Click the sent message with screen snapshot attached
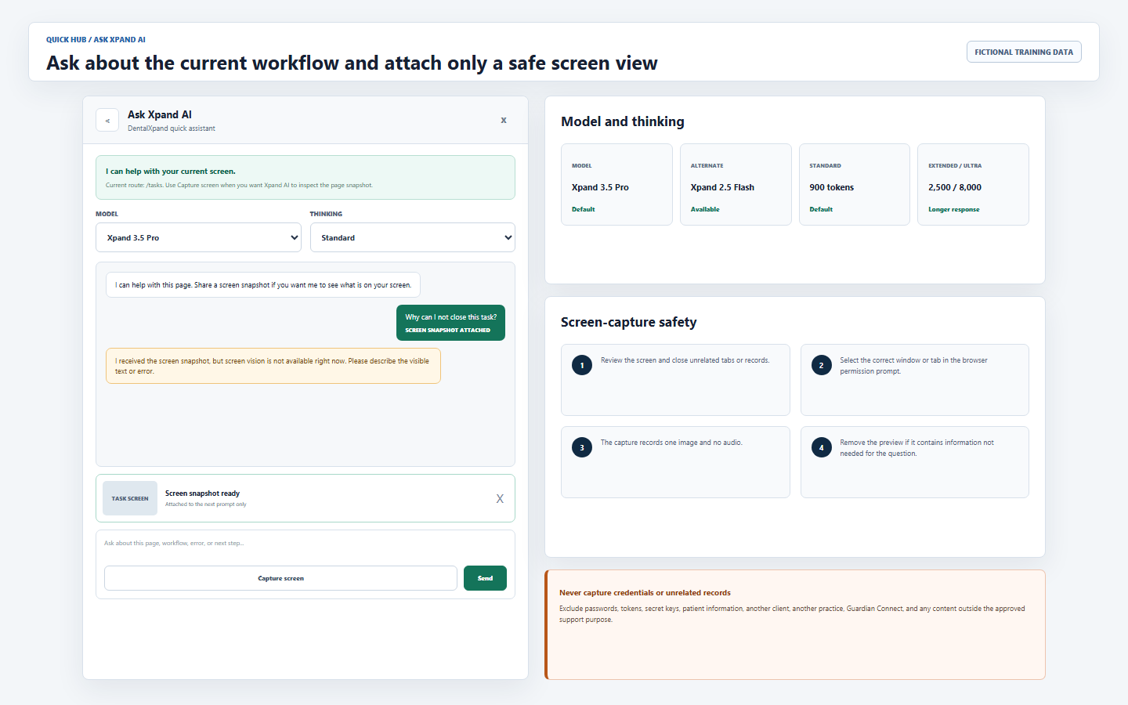The image size is (1128, 705). (450, 323)
